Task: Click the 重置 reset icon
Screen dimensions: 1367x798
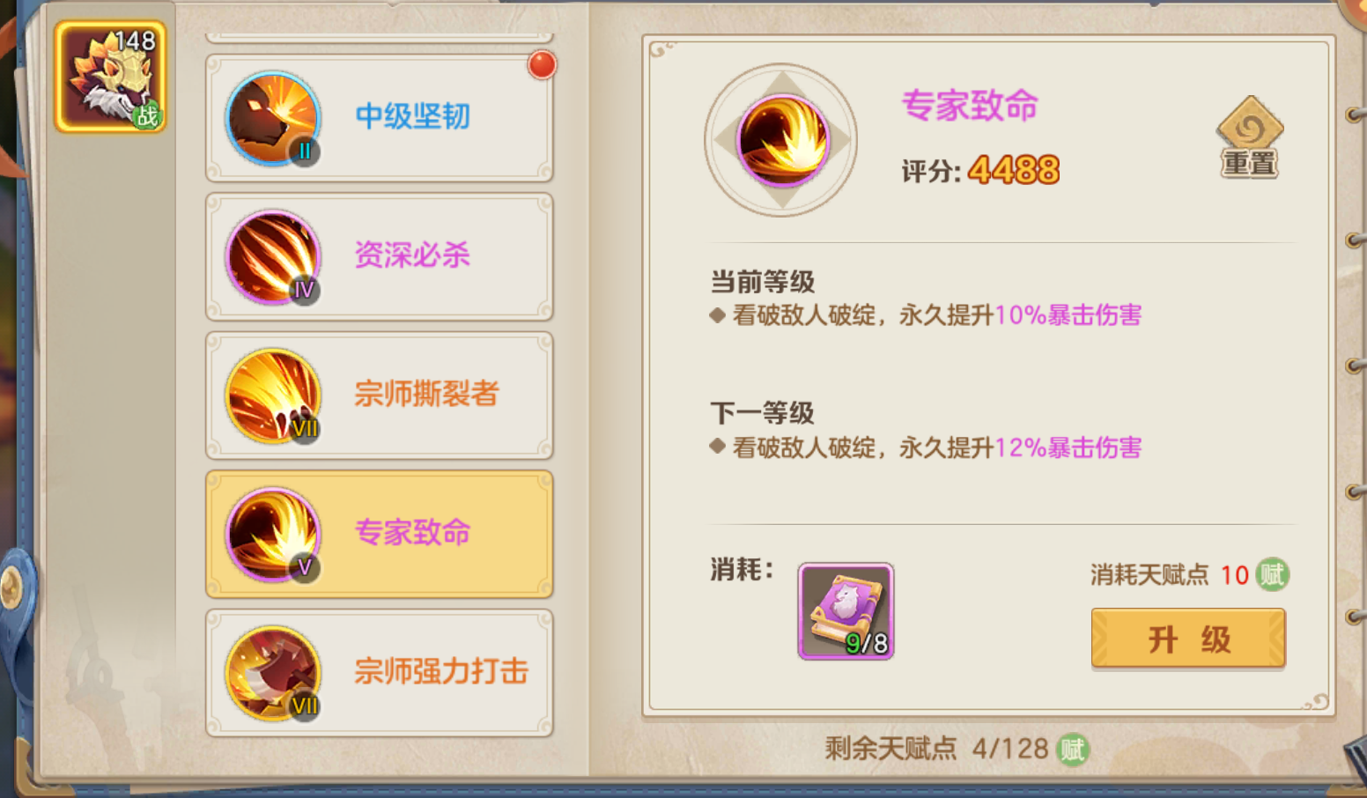Action: pyautogui.click(x=1250, y=137)
